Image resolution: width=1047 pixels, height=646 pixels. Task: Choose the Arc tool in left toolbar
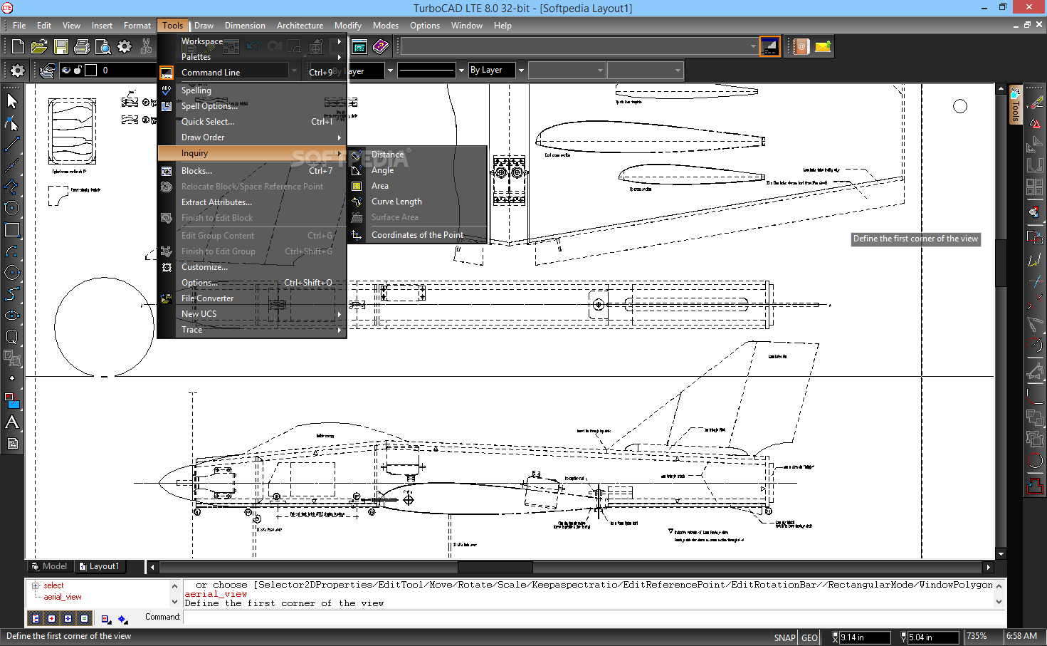point(12,251)
